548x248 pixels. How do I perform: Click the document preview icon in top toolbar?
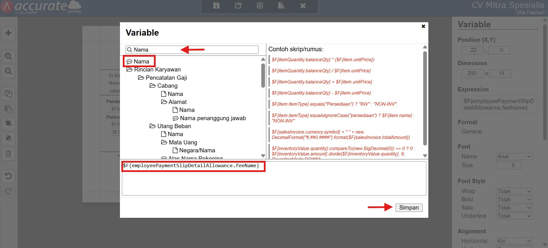click(x=281, y=6)
